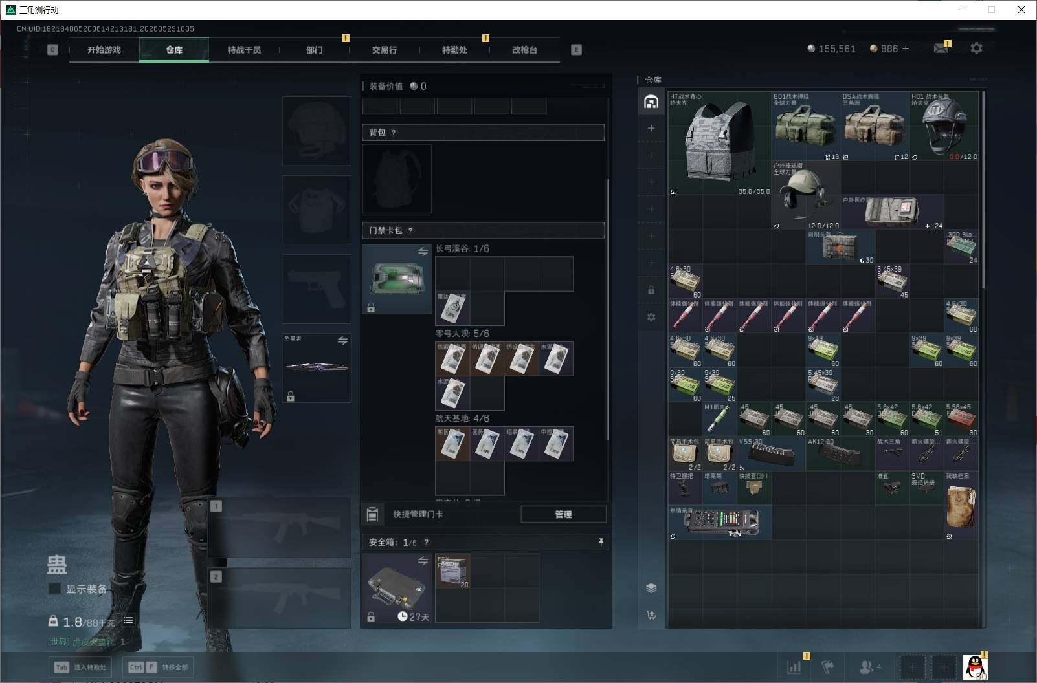The width and height of the screenshot is (1037, 683).
Task: Click the safe box container thumbnail
Action: (x=397, y=589)
